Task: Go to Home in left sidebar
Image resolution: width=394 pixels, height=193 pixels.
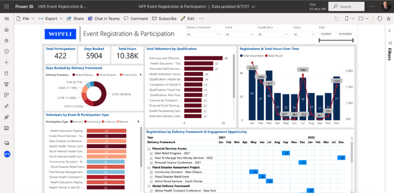Action: tap(7, 29)
